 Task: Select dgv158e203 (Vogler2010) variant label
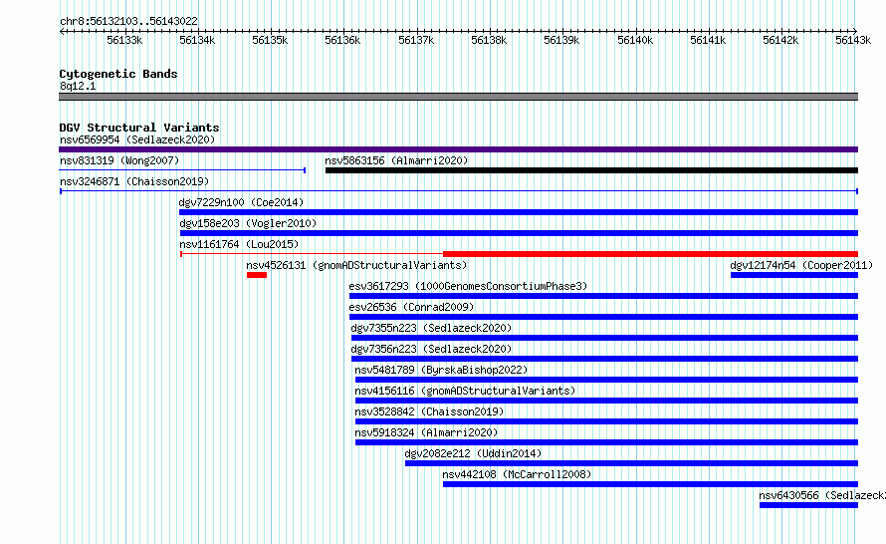[248, 223]
